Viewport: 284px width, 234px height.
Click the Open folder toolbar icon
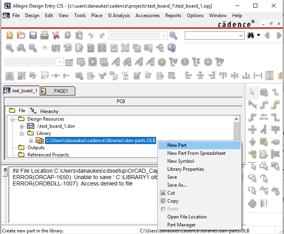click(21, 35)
